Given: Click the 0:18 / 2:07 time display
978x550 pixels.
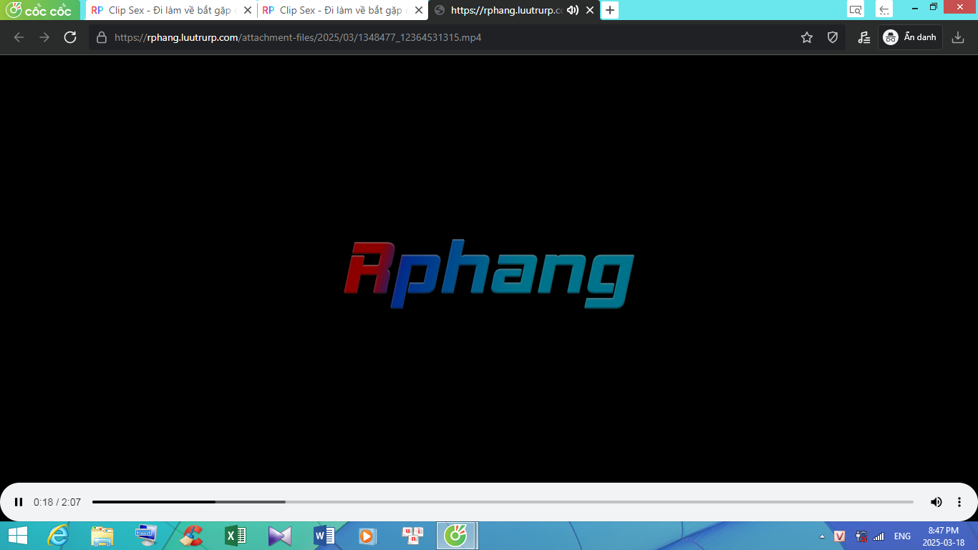Looking at the screenshot, I should click(57, 502).
